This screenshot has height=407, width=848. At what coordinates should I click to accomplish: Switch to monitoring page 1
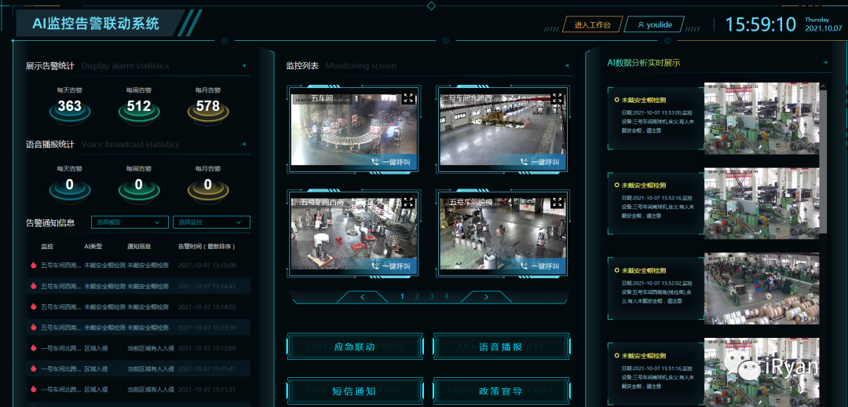tap(402, 296)
